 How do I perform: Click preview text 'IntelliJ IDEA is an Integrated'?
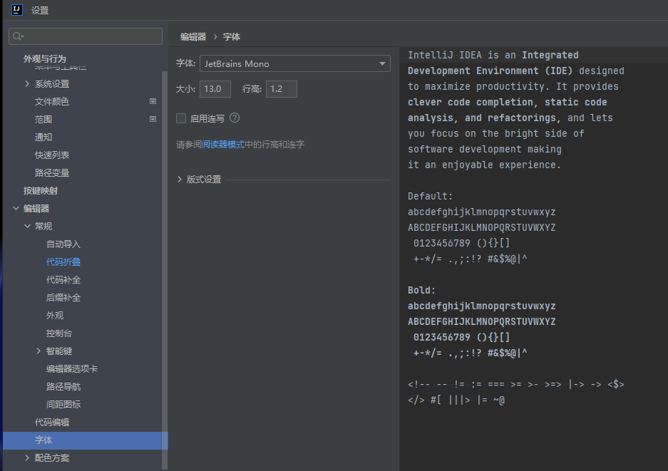(x=493, y=56)
